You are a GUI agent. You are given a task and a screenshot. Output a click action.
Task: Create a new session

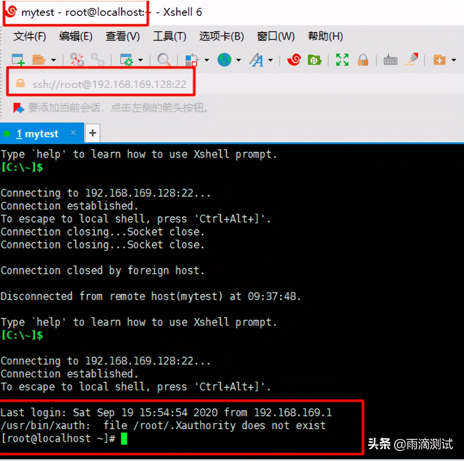tap(17, 60)
